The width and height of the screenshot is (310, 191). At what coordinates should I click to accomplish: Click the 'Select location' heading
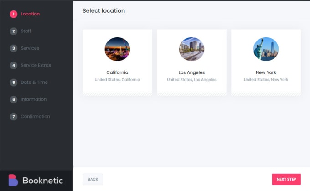[103, 10]
